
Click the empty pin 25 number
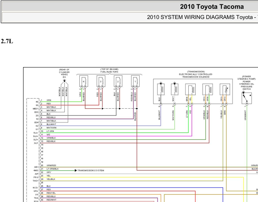point(42,183)
